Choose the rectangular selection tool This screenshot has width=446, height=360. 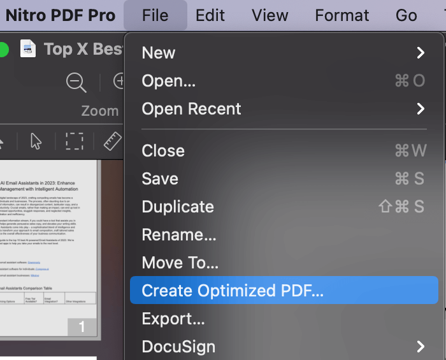click(x=75, y=141)
